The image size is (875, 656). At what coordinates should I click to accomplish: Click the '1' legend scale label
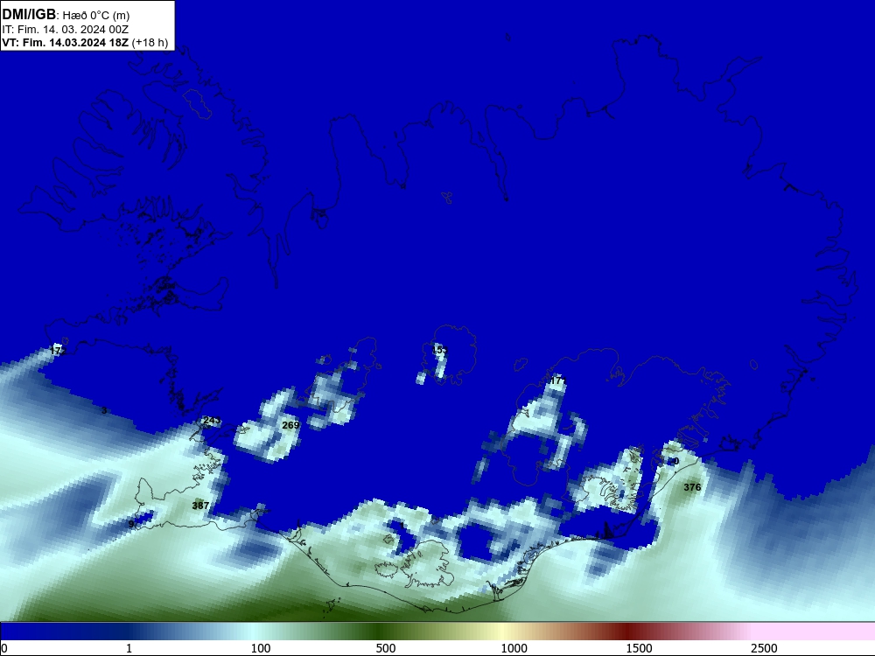point(129,648)
